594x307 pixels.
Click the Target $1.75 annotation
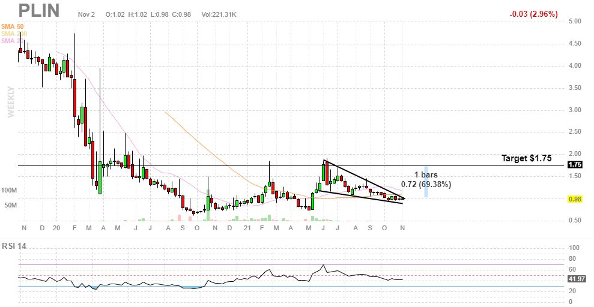pos(527,158)
